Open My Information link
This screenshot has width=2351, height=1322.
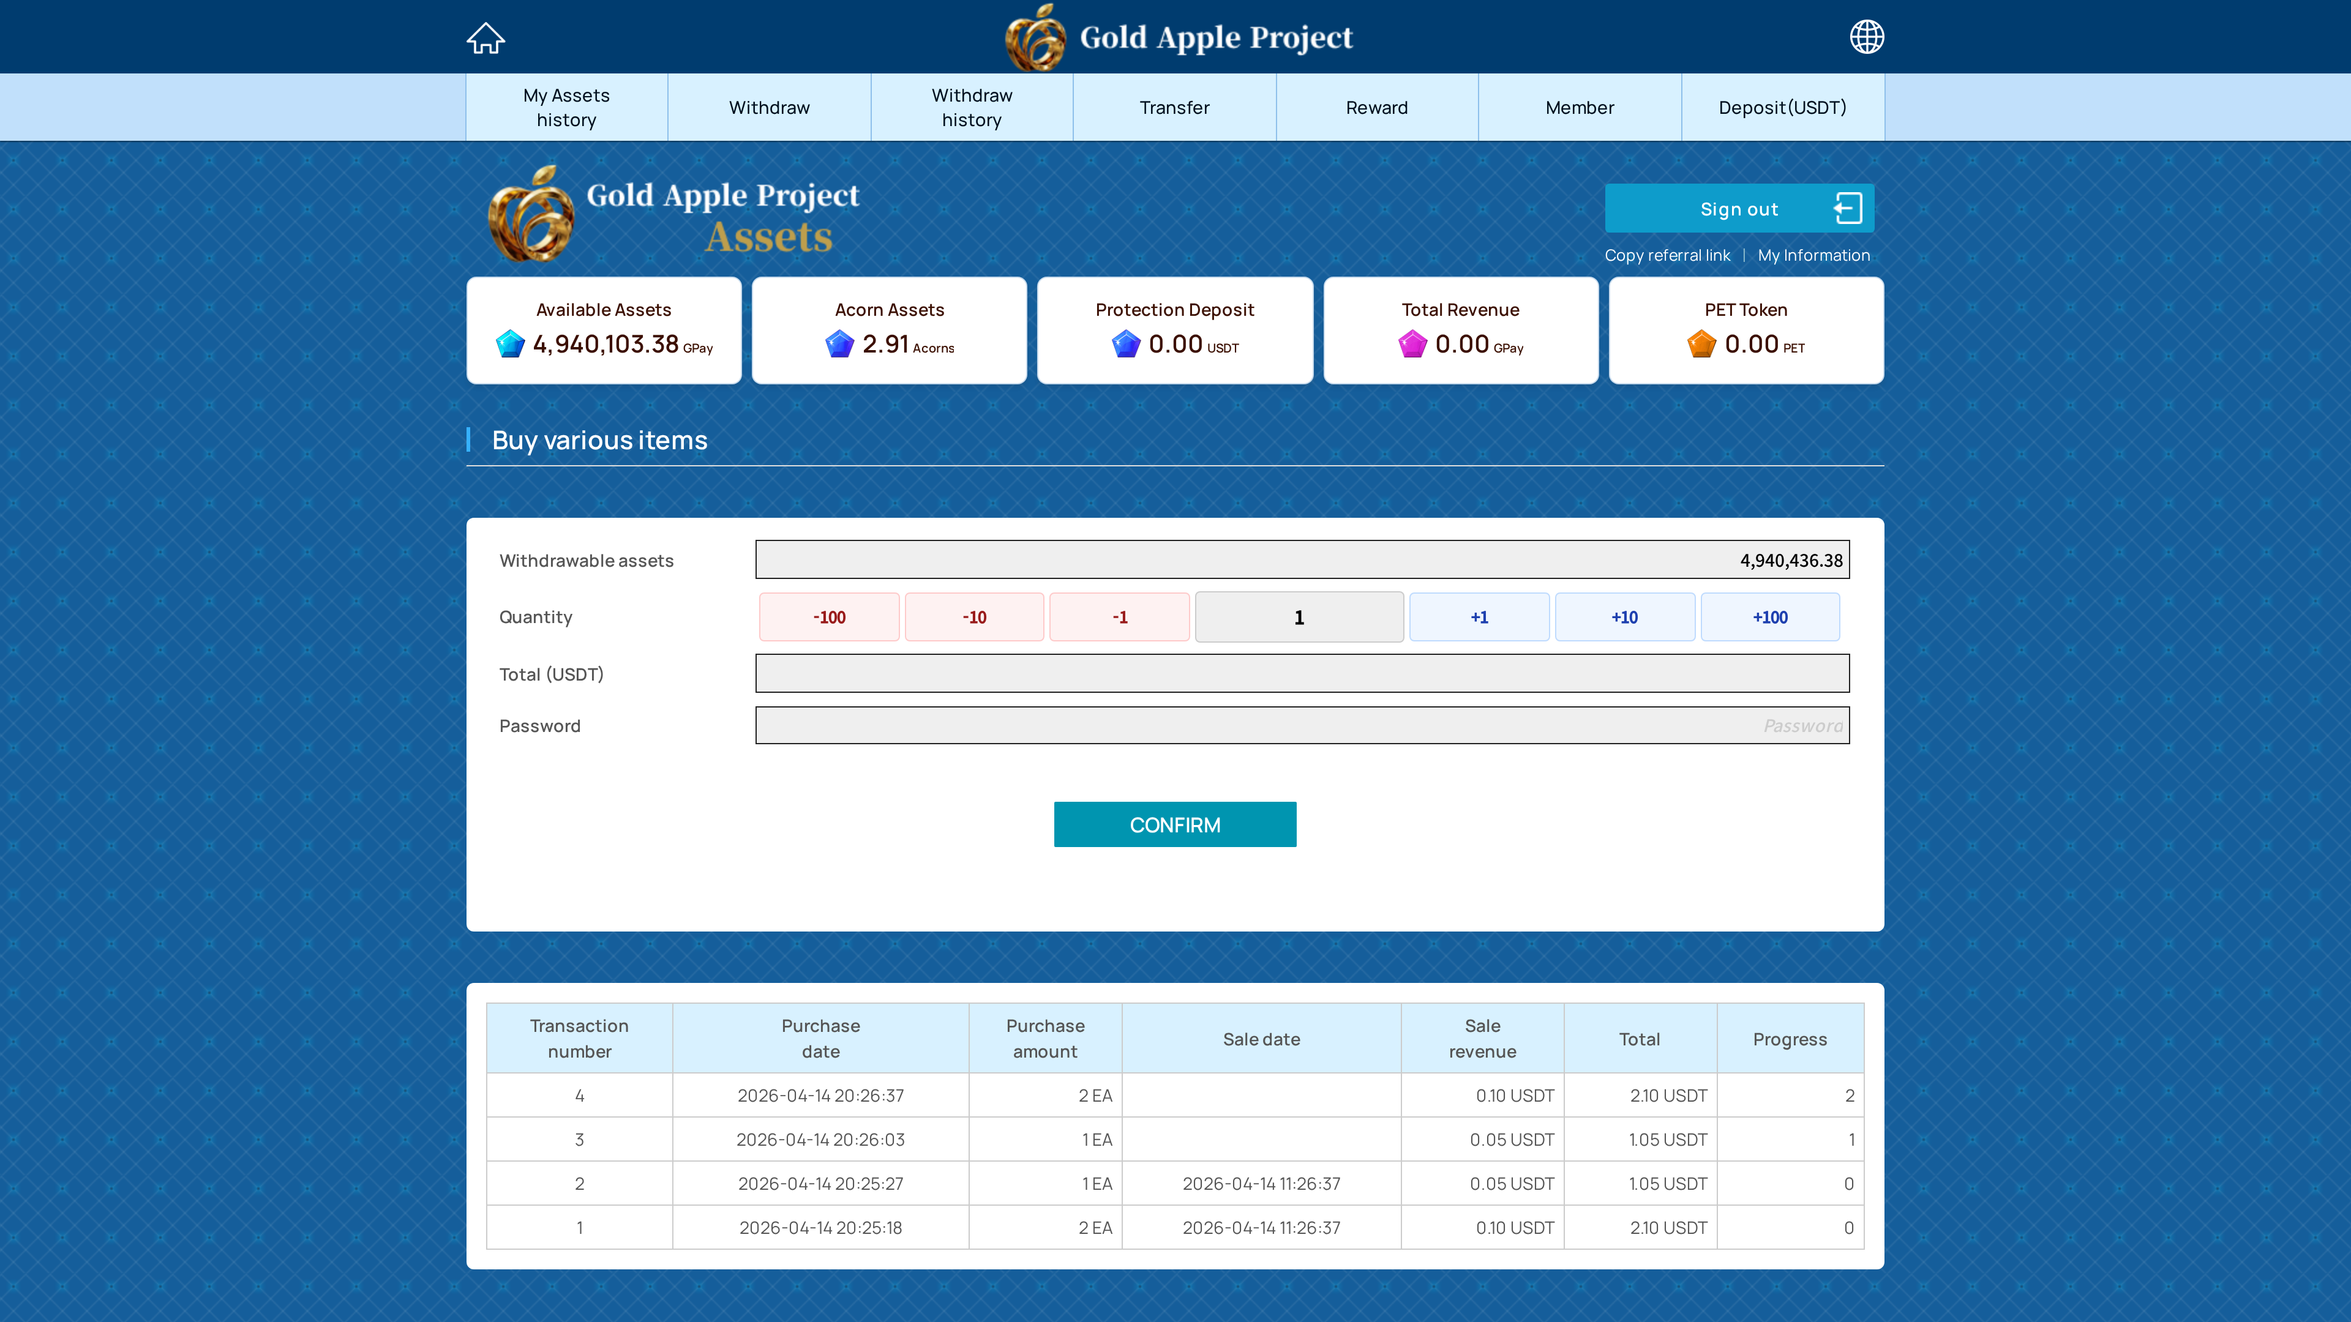tap(1813, 255)
